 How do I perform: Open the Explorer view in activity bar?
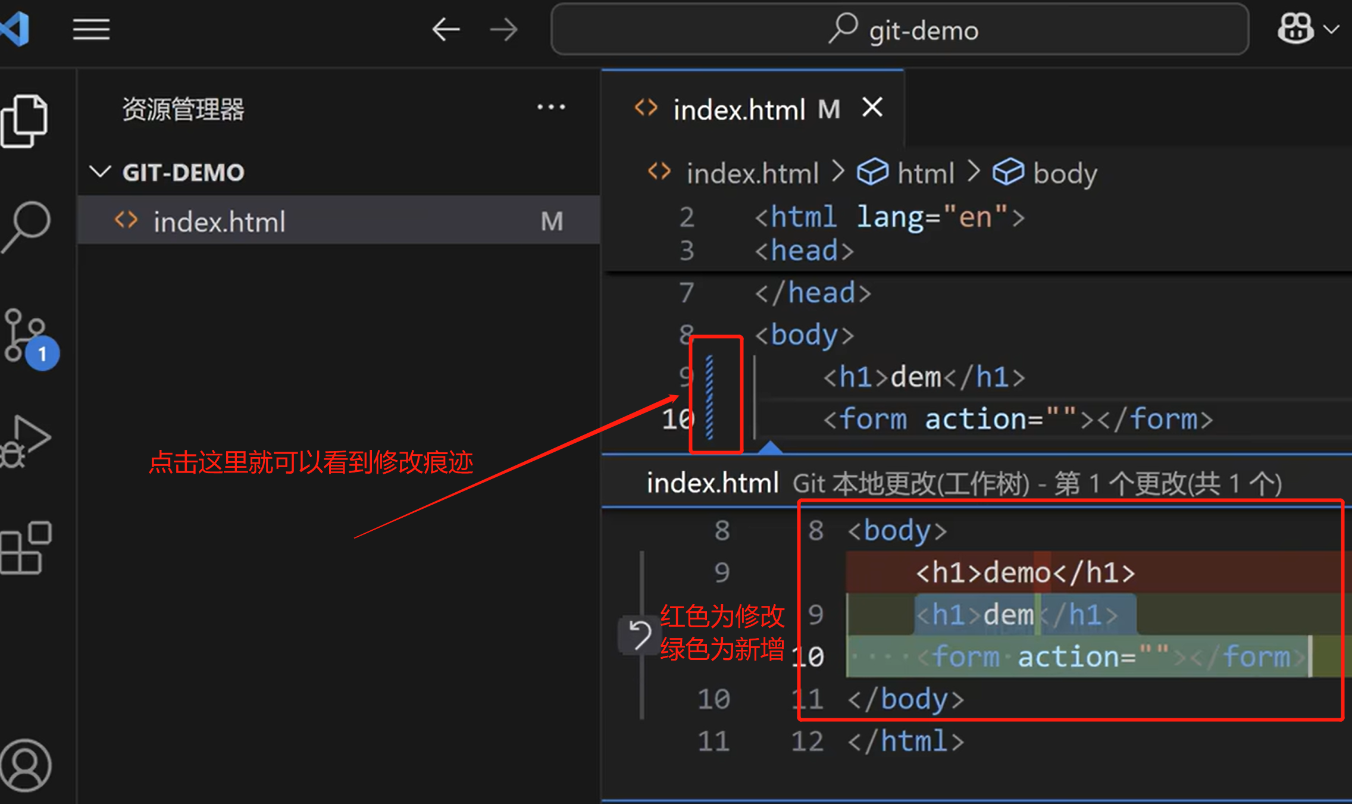(25, 121)
